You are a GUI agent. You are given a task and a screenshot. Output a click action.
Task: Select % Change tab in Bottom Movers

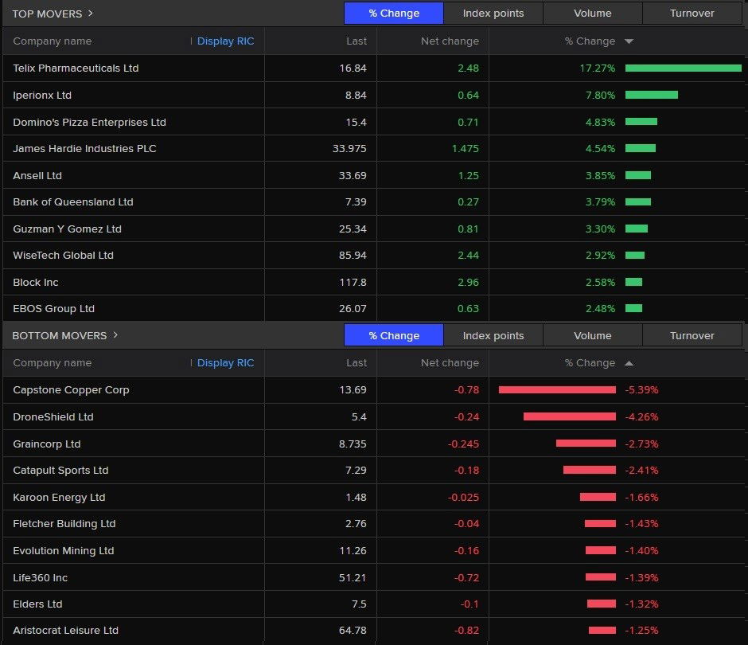click(x=394, y=335)
